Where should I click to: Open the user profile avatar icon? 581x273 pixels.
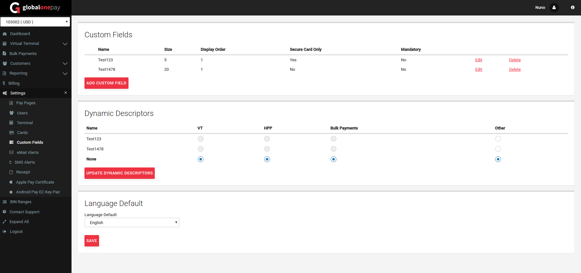click(x=554, y=8)
